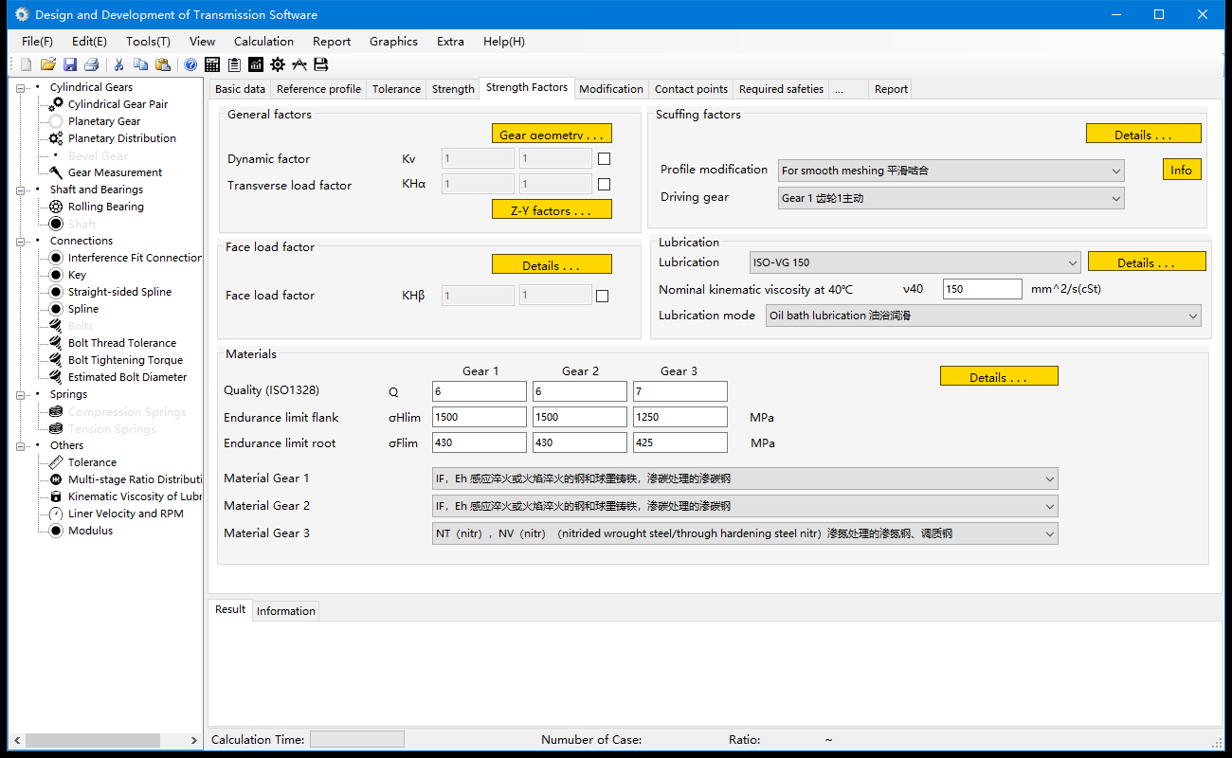
Task: Collapse the Cylindrical Gears tree node
Action: coord(21,87)
